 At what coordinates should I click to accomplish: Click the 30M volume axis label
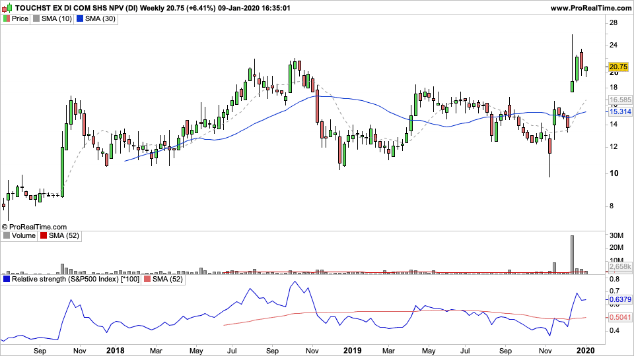click(x=616, y=235)
